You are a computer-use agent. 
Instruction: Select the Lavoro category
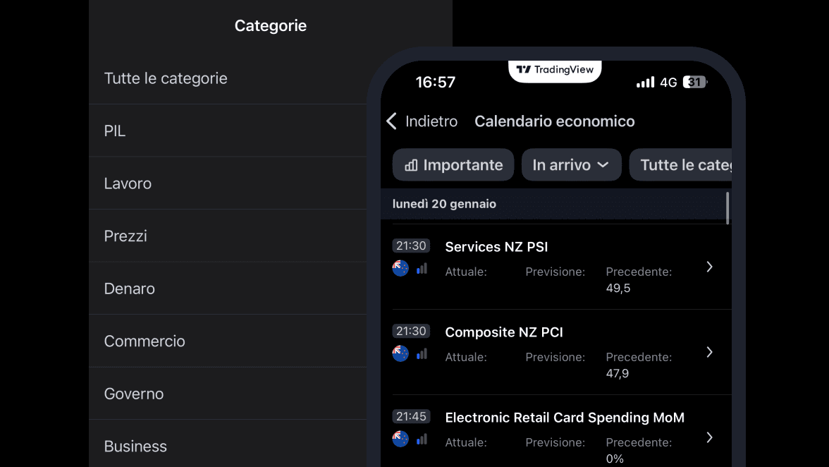(128, 183)
